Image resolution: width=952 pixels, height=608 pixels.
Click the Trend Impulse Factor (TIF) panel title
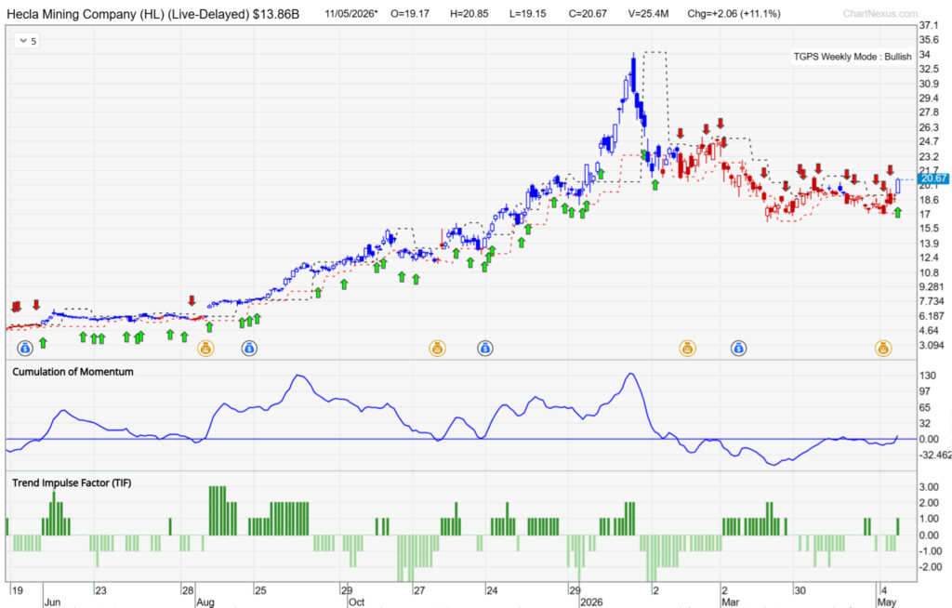tap(72, 482)
